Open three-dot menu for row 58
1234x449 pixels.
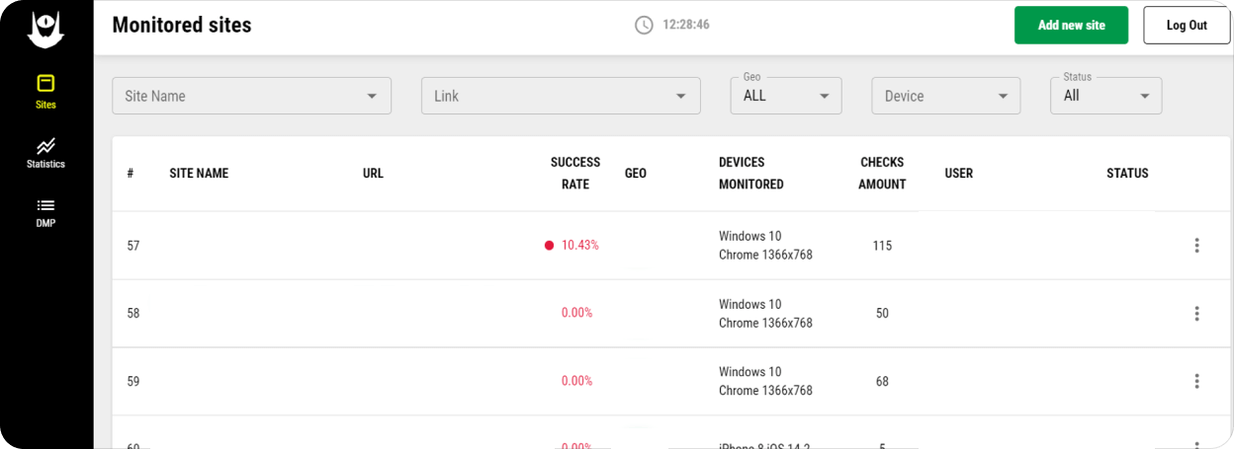click(x=1196, y=314)
